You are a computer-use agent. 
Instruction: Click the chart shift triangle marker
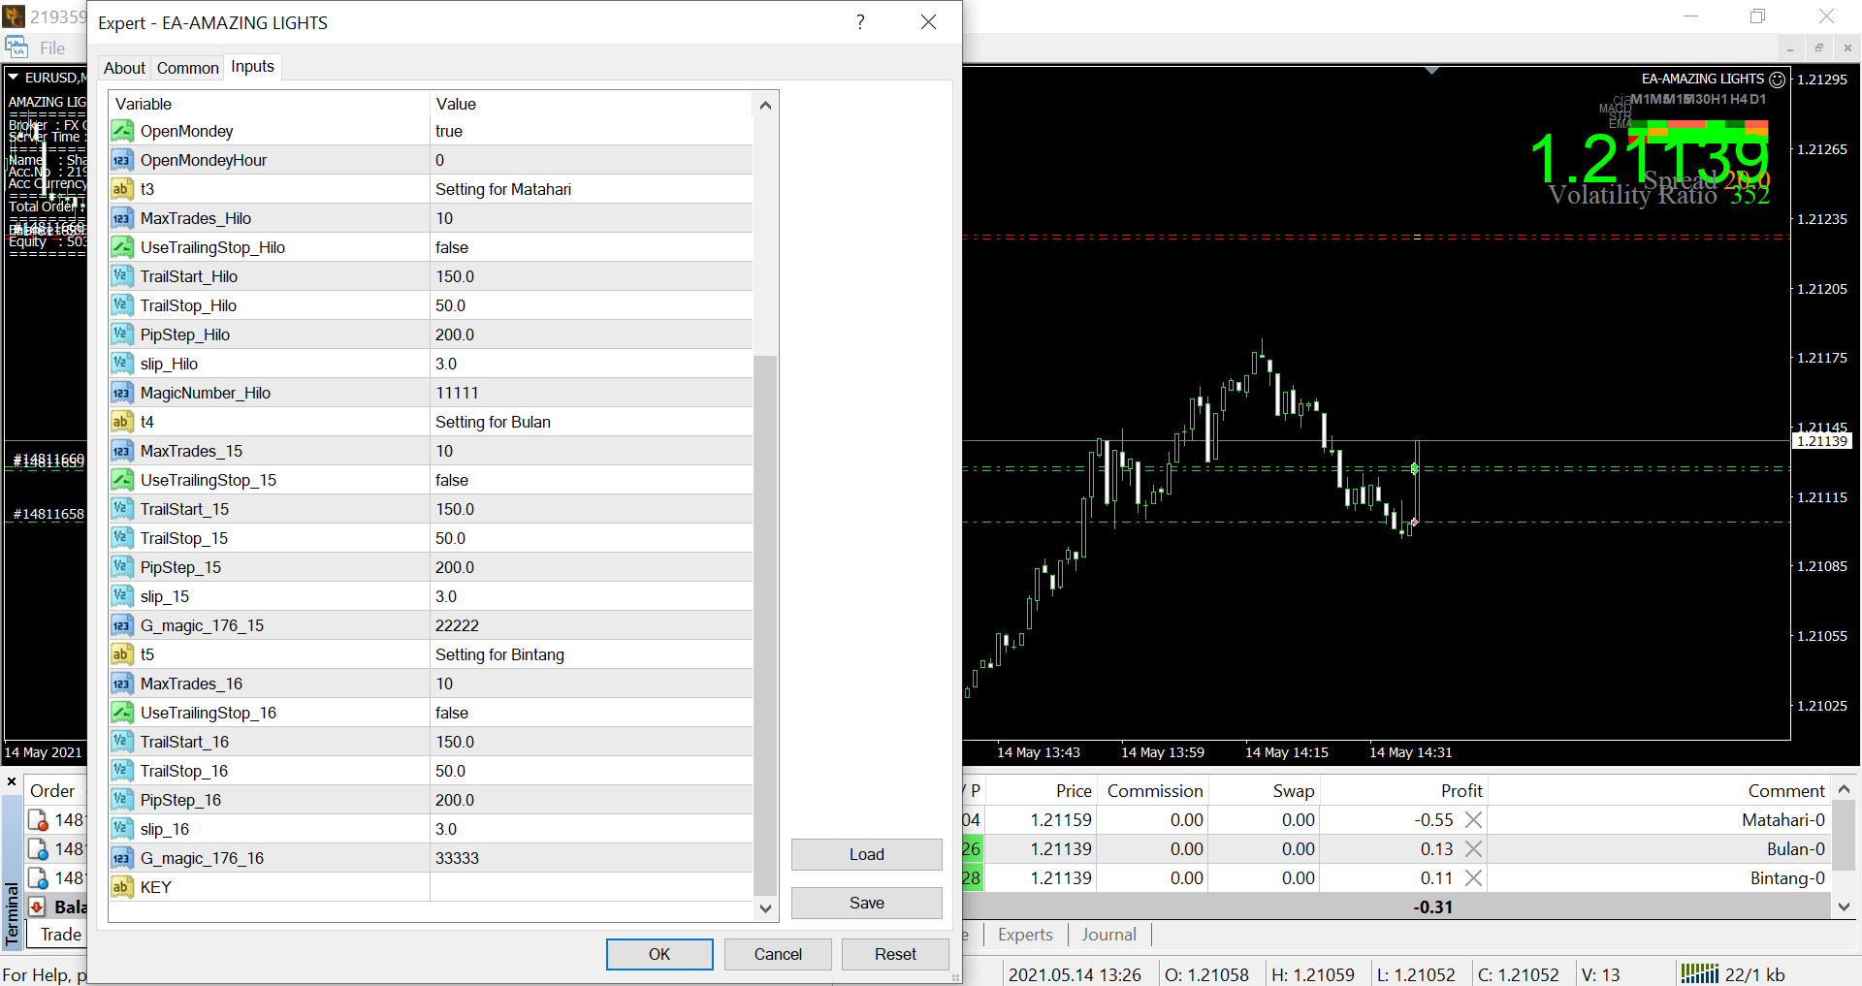click(x=1431, y=71)
